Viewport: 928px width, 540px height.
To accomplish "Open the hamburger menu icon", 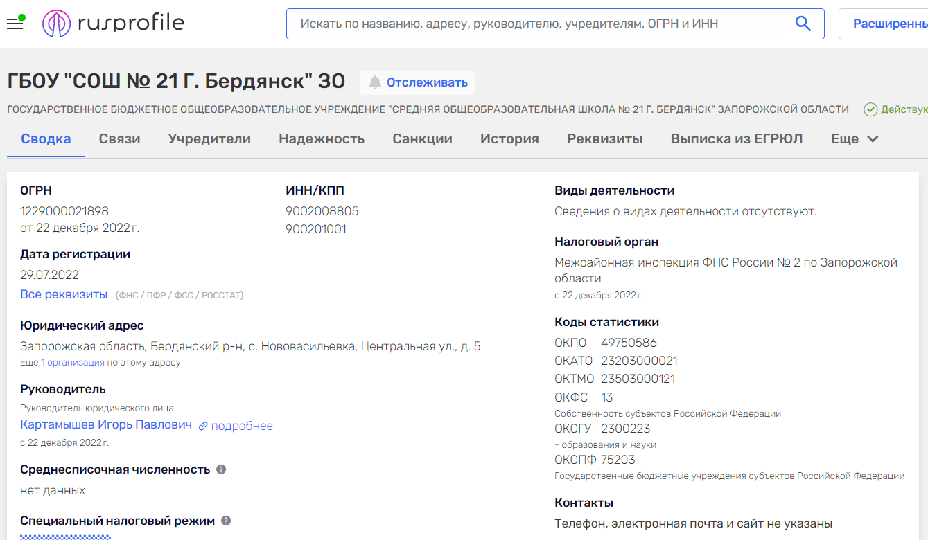I will [x=15, y=24].
